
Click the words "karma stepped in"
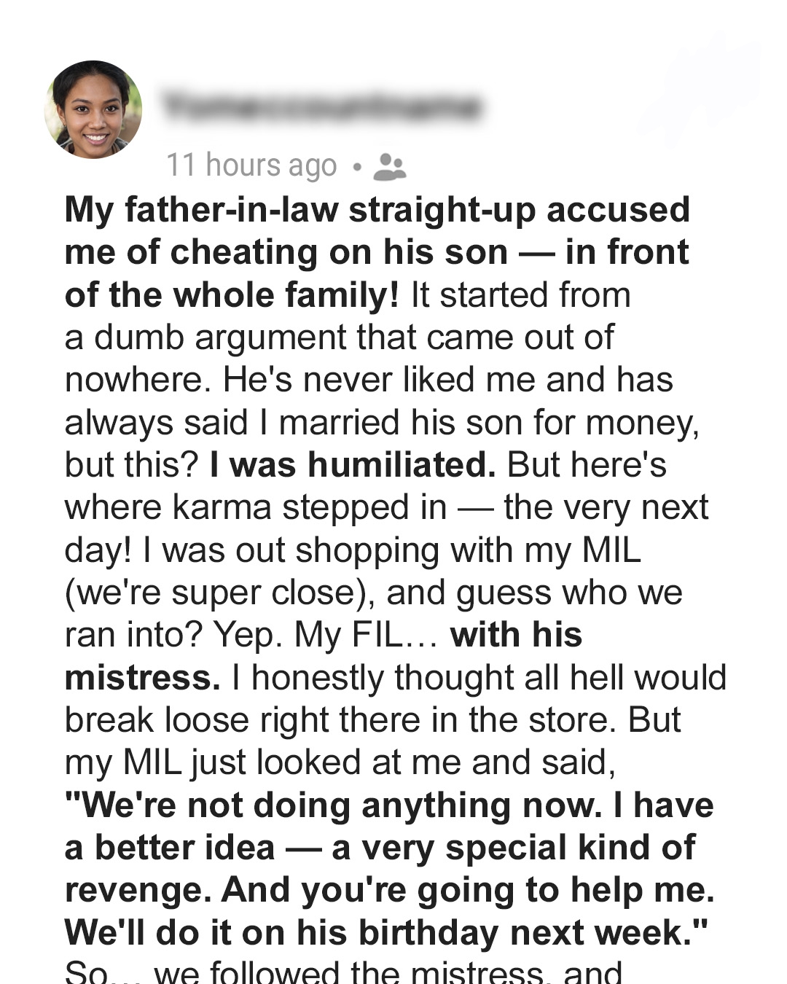point(309,507)
